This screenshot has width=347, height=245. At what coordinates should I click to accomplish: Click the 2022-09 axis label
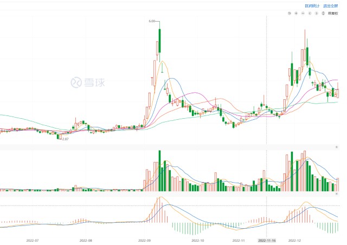click(x=144, y=241)
